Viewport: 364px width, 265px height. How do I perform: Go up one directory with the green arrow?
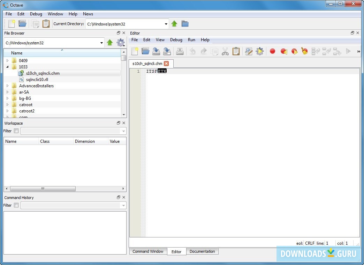tap(110, 42)
